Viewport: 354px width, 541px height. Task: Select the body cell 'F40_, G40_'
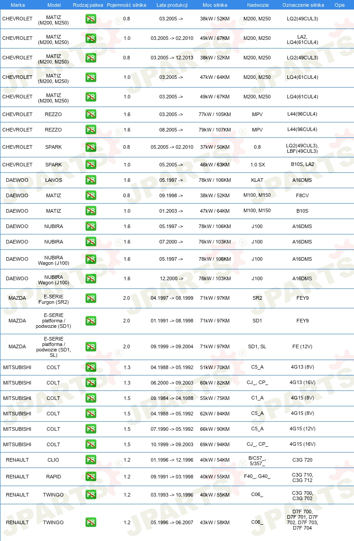pyautogui.click(x=257, y=476)
